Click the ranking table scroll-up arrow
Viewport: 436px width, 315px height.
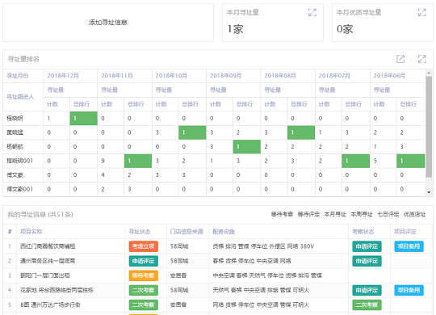429,73
